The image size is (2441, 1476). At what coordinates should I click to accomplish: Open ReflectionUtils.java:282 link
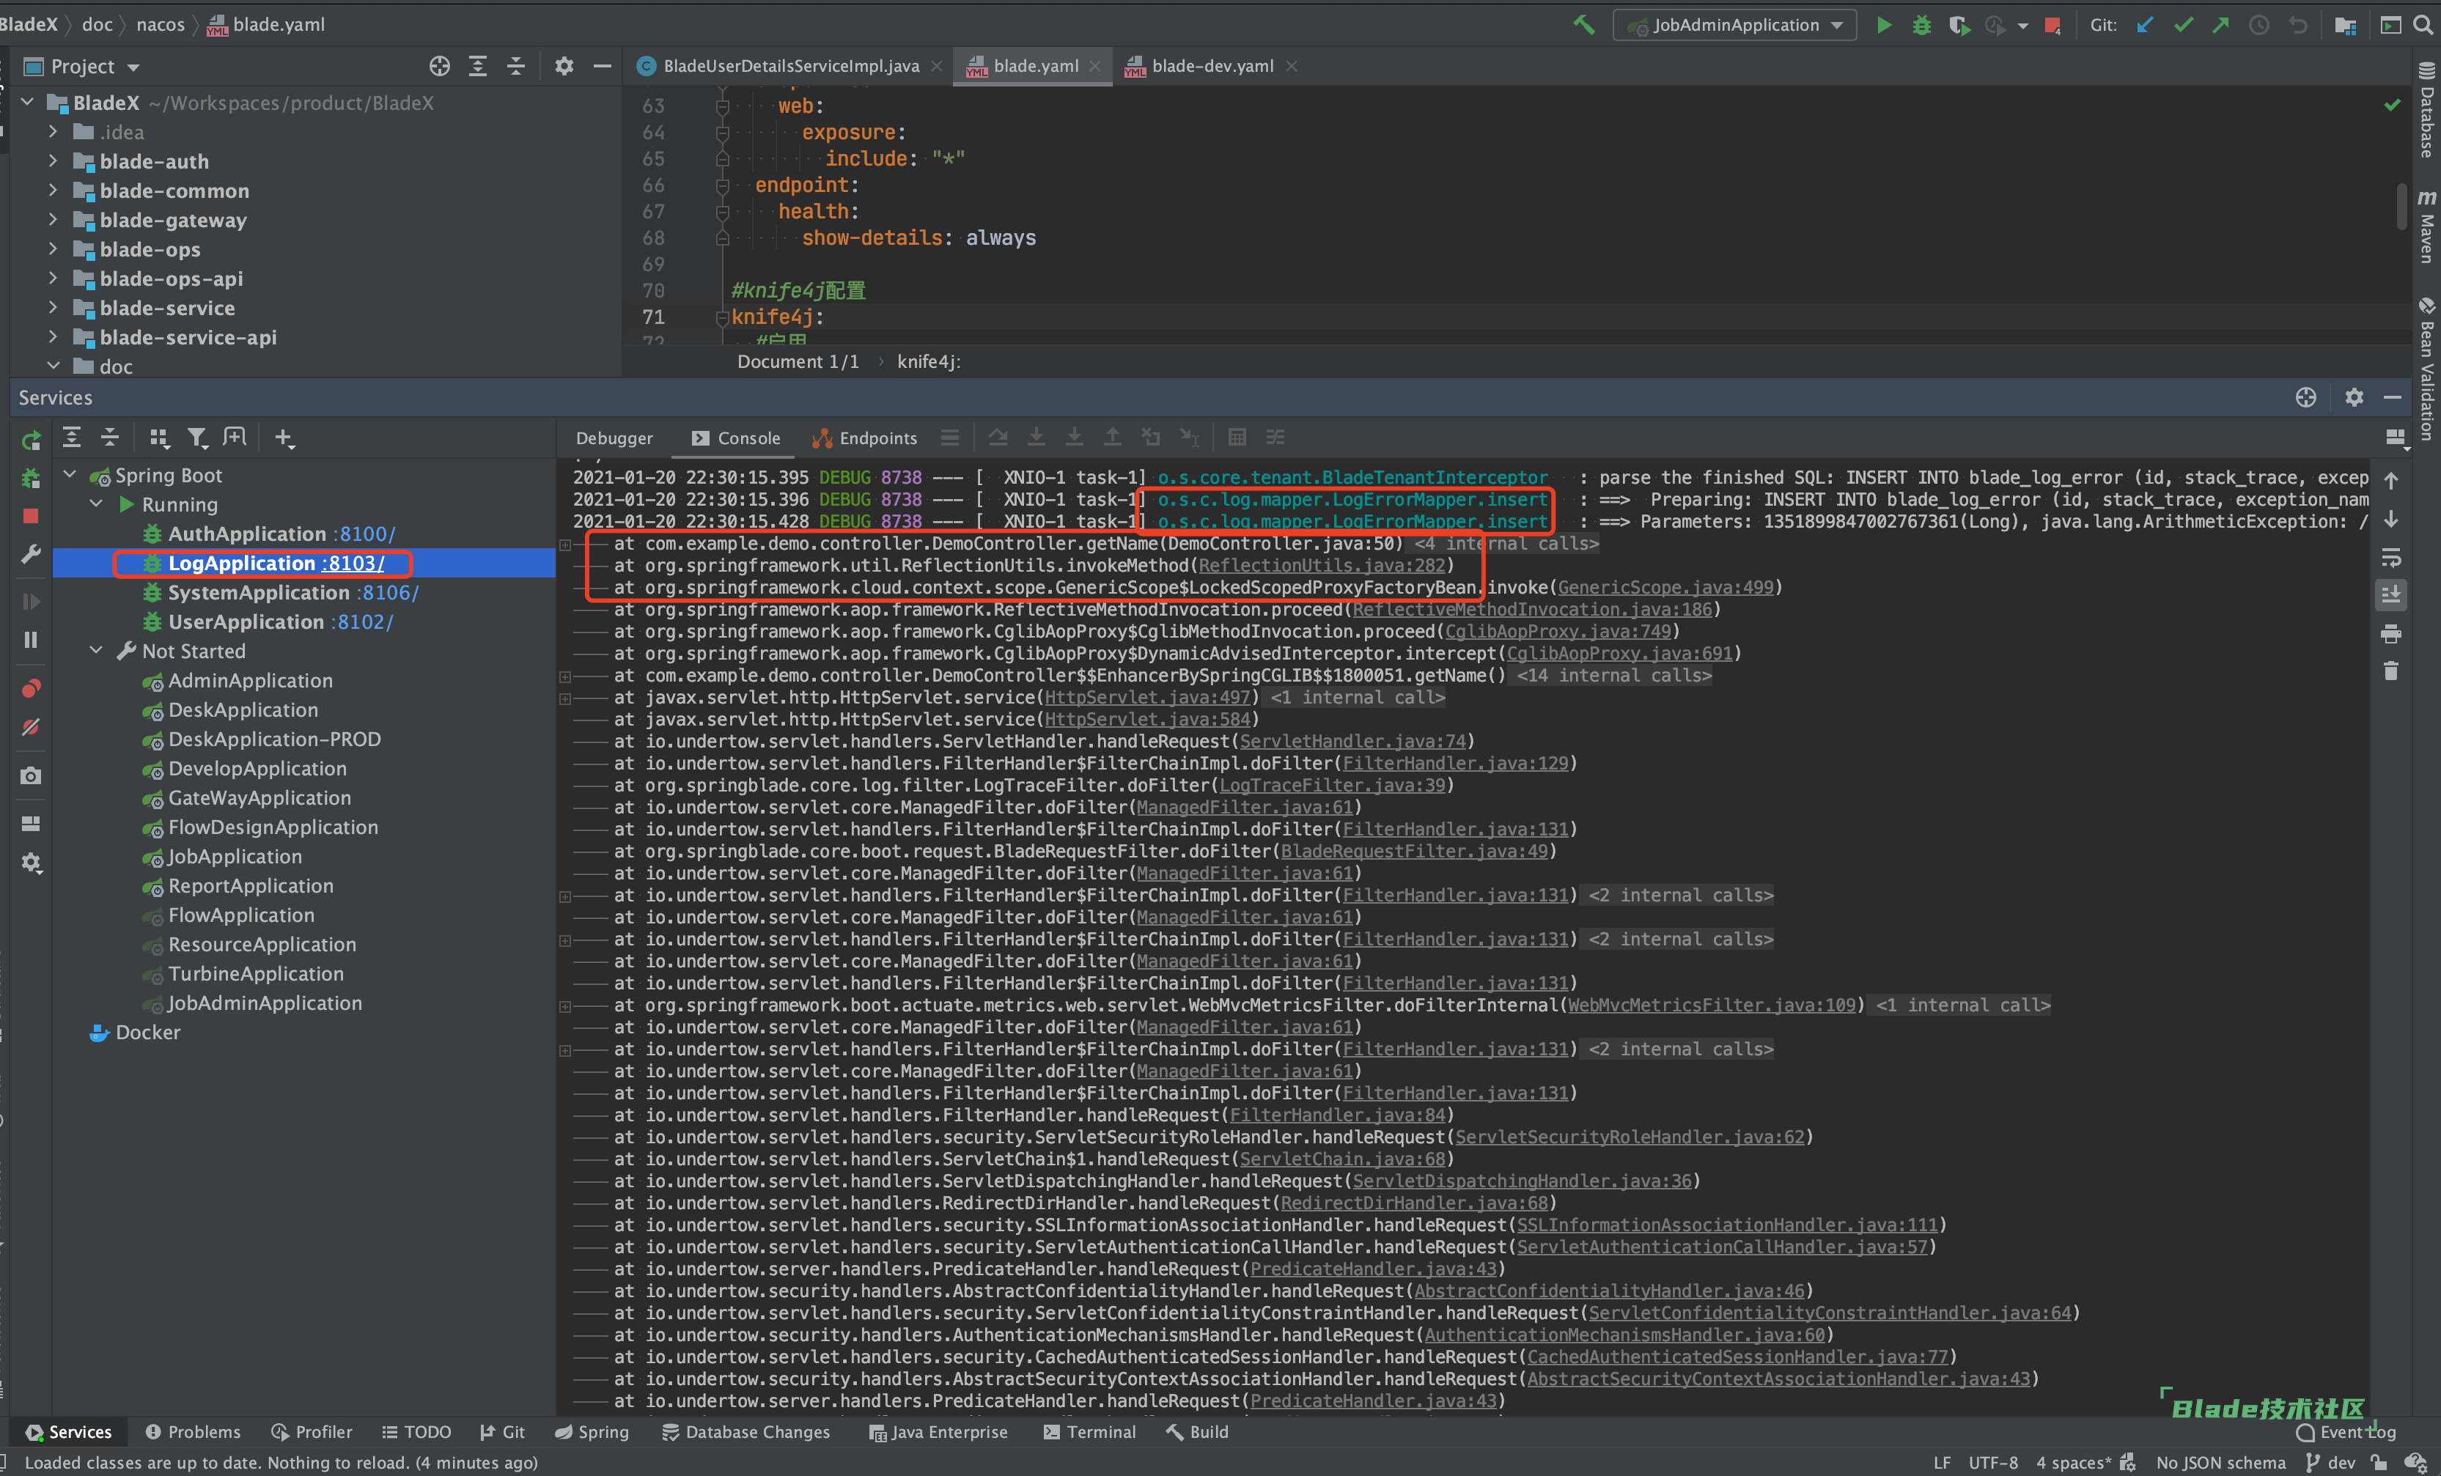pos(1322,566)
